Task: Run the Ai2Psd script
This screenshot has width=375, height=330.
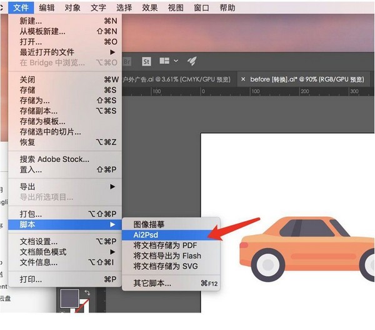Action: (x=171, y=235)
